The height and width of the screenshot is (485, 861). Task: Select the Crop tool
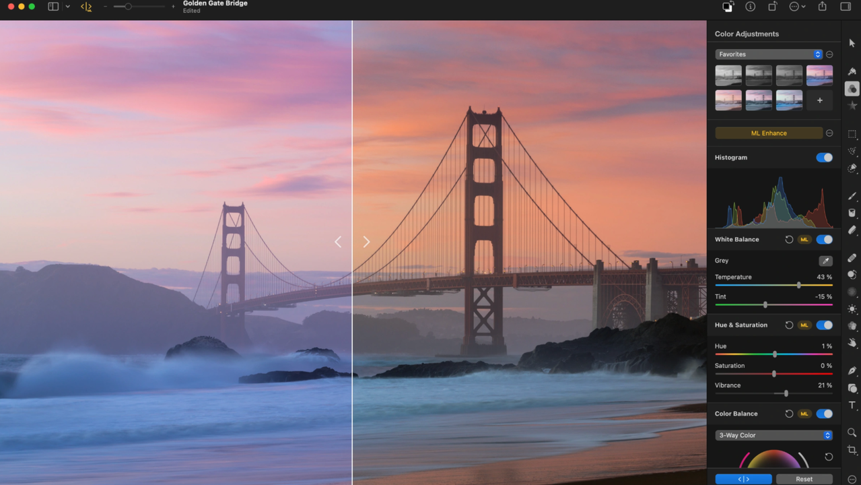point(852,449)
